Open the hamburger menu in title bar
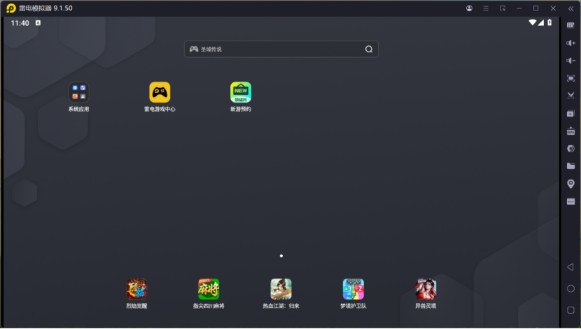Image resolution: width=581 pixels, height=329 pixels. [x=486, y=8]
